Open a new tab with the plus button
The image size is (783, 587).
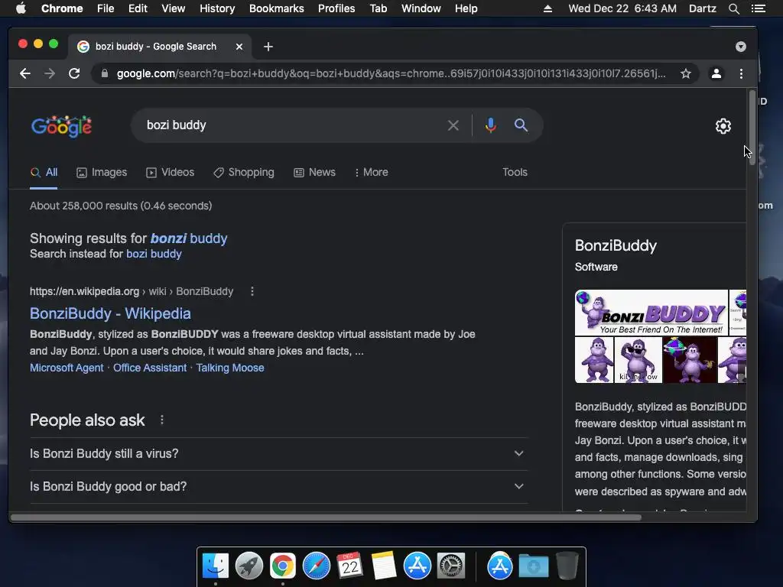(268, 47)
